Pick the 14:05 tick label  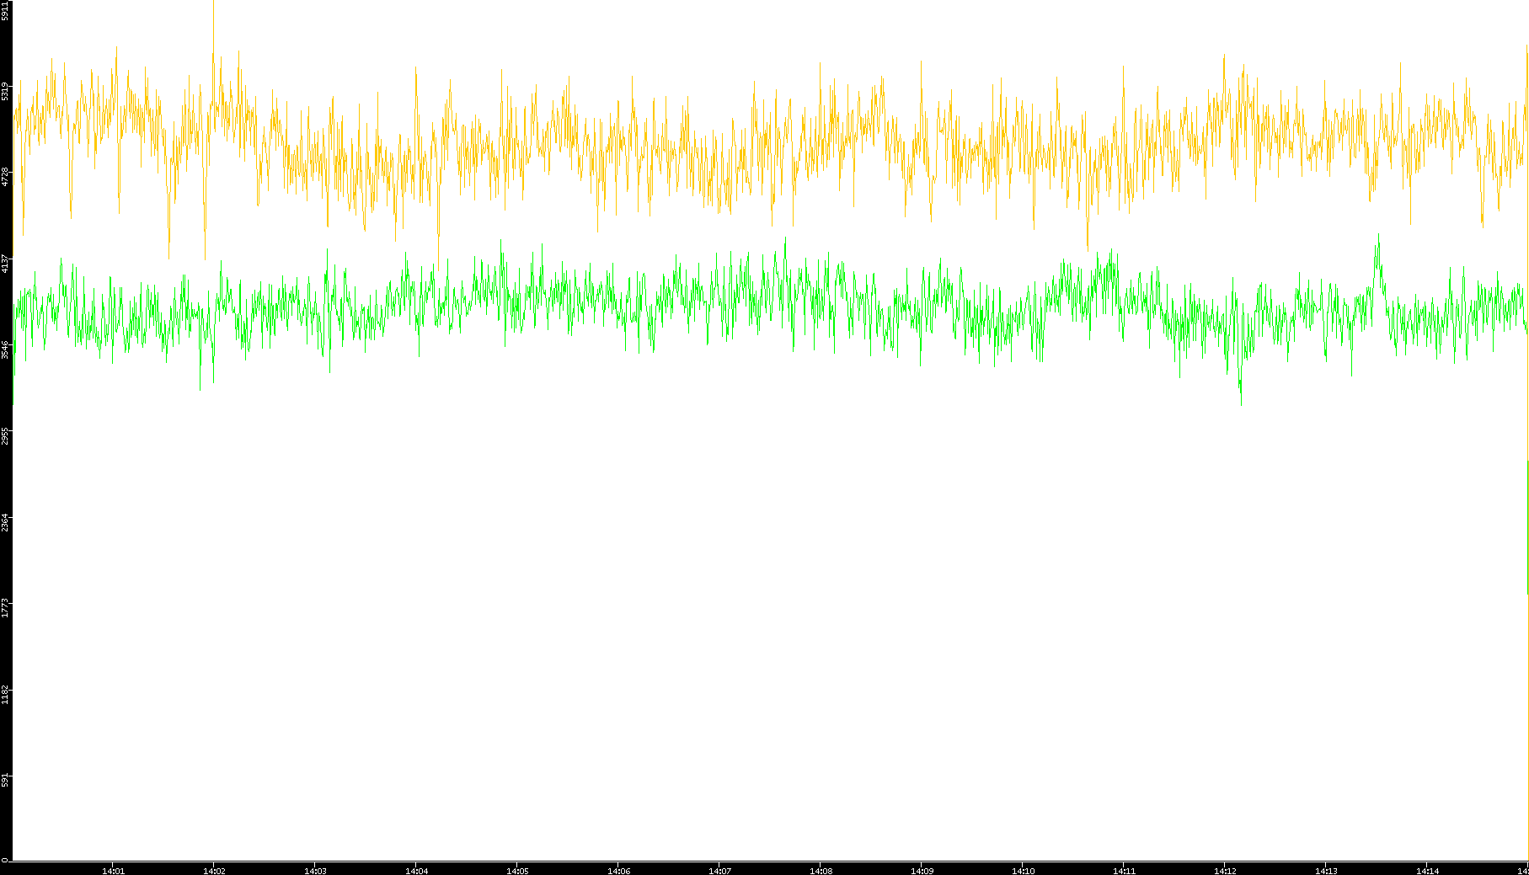tap(517, 871)
